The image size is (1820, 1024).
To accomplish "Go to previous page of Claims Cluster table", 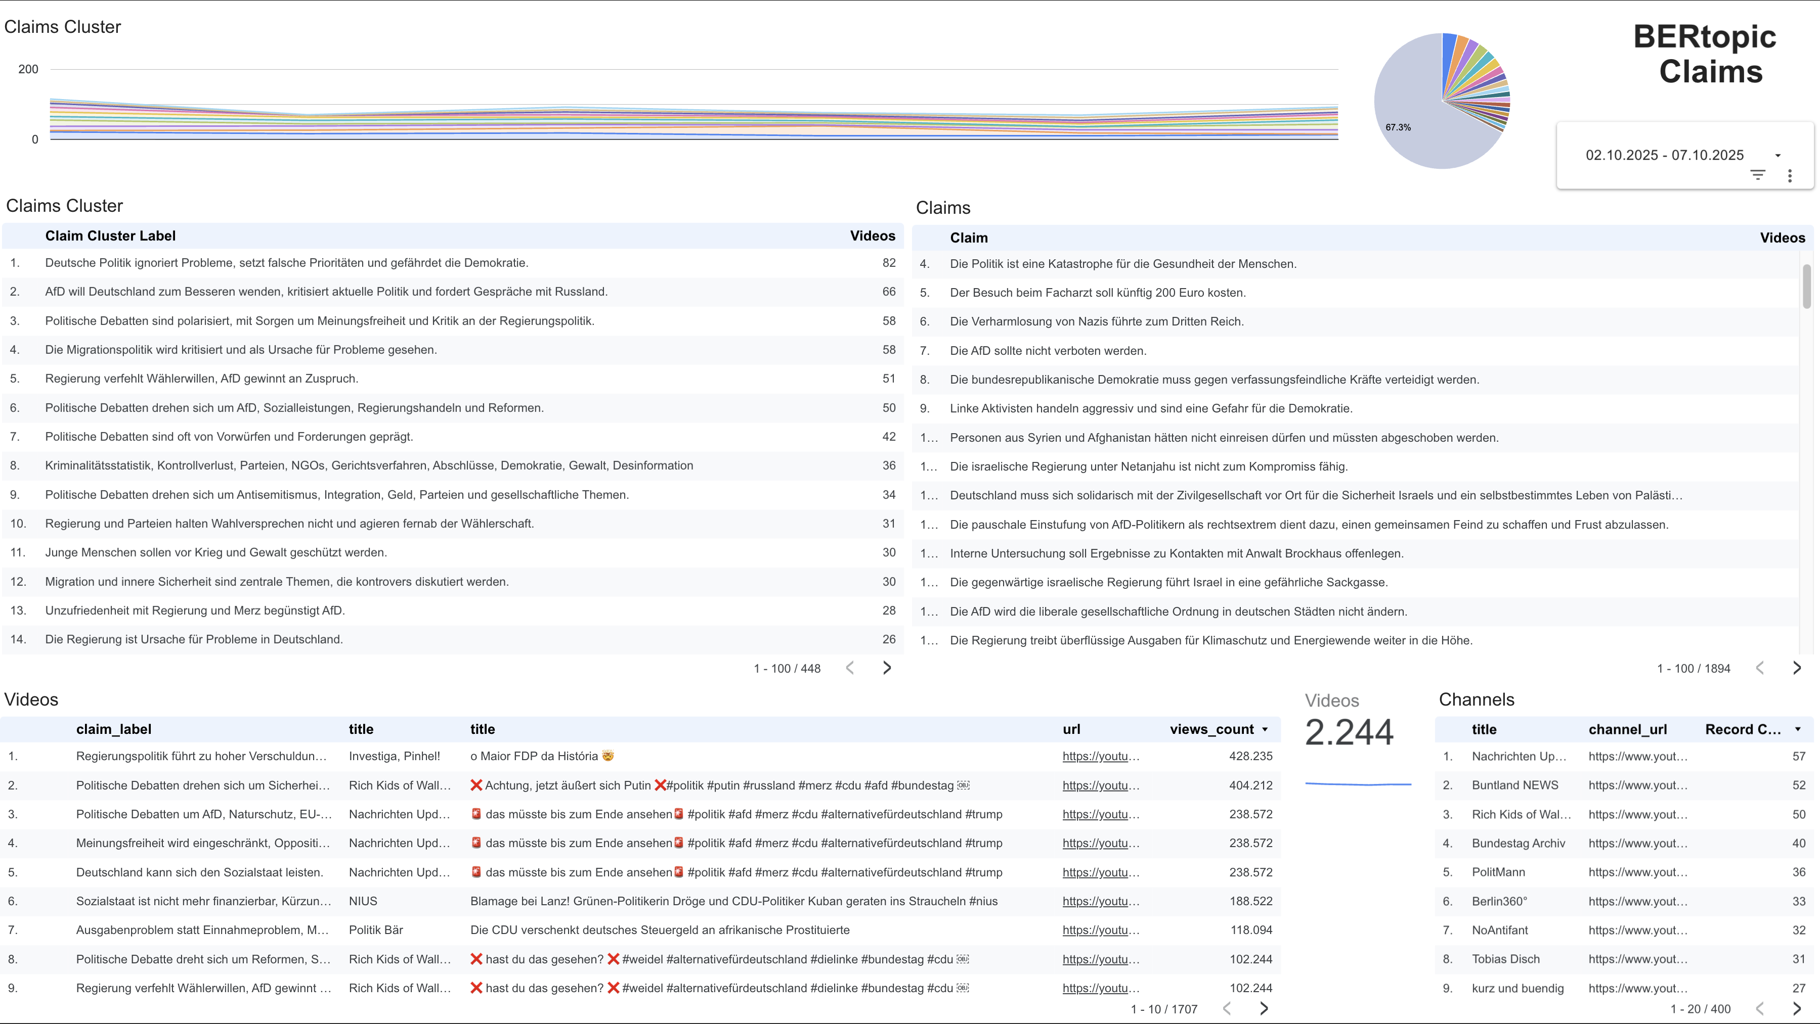I will pyautogui.click(x=850, y=668).
